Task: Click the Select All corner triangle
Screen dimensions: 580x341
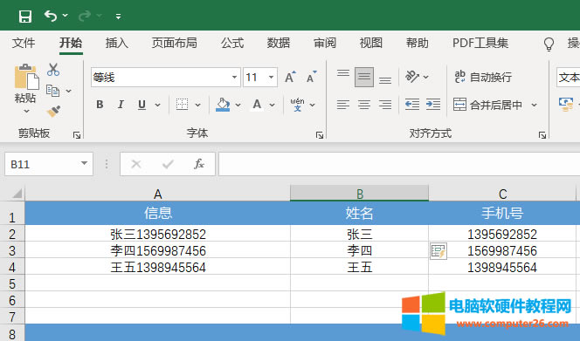Action: click(x=17, y=194)
